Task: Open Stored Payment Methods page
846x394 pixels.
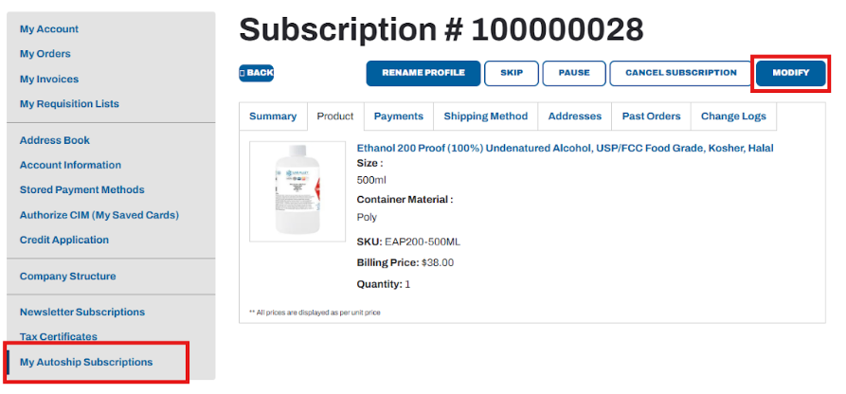Action: click(x=81, y=190)
